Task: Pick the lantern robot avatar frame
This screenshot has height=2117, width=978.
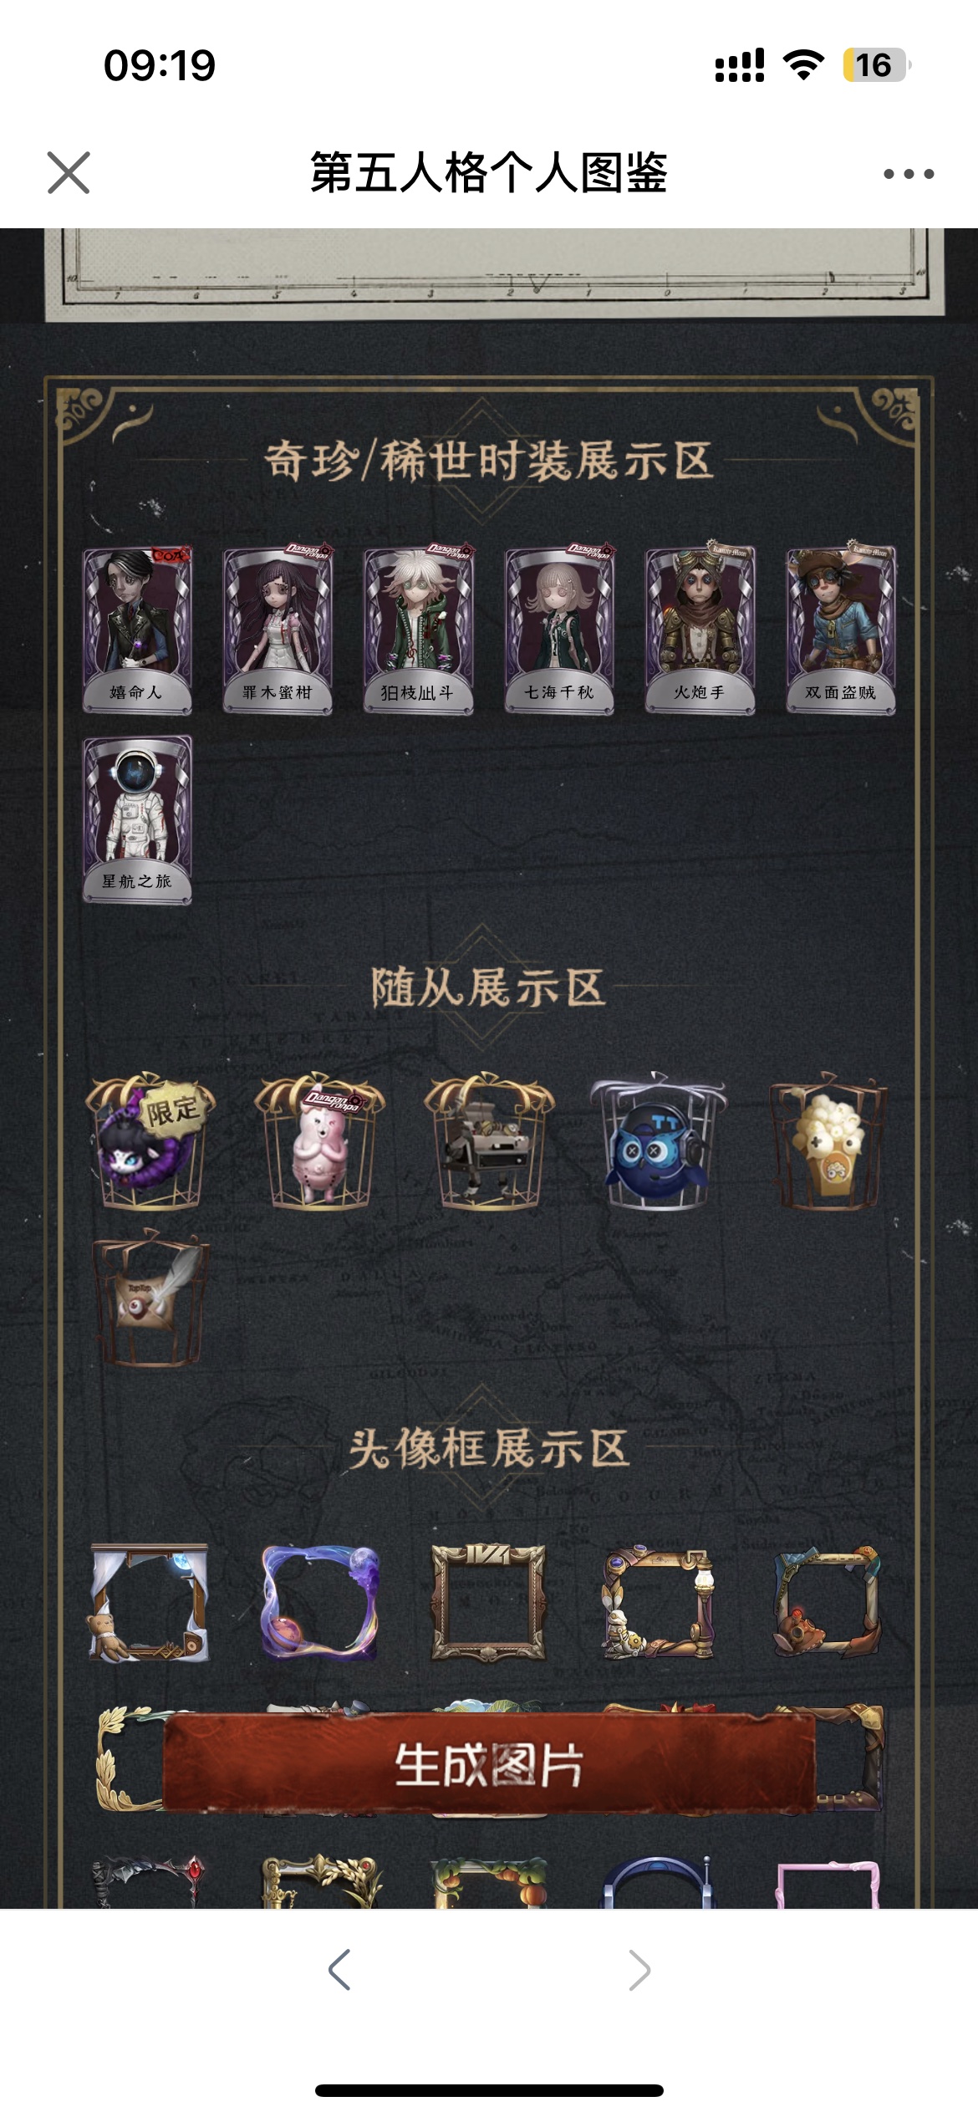Action: (x=659, y=1602)
